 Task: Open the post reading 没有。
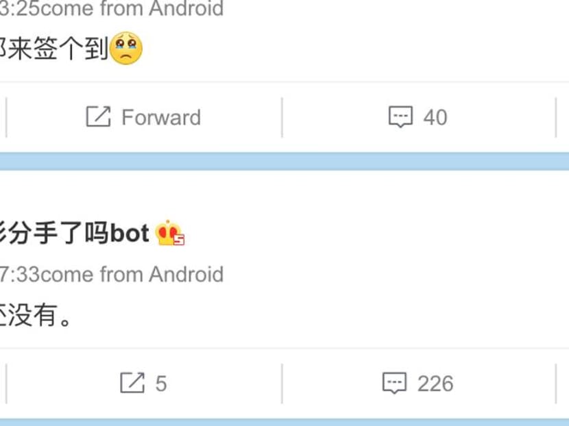point(36,315)
